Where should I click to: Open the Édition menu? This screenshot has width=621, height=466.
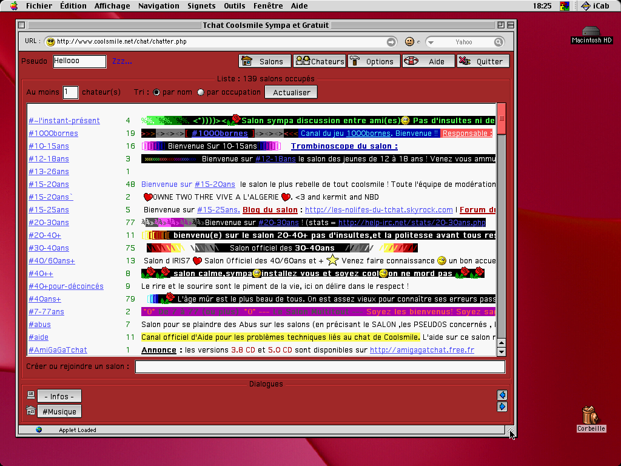pos(73,6)
